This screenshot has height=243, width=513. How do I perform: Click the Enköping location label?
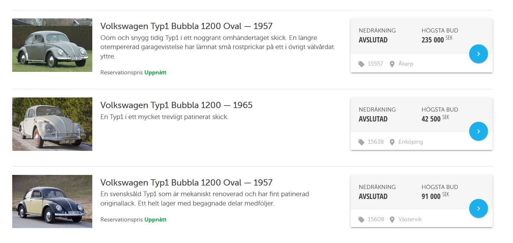pos(410,142)
